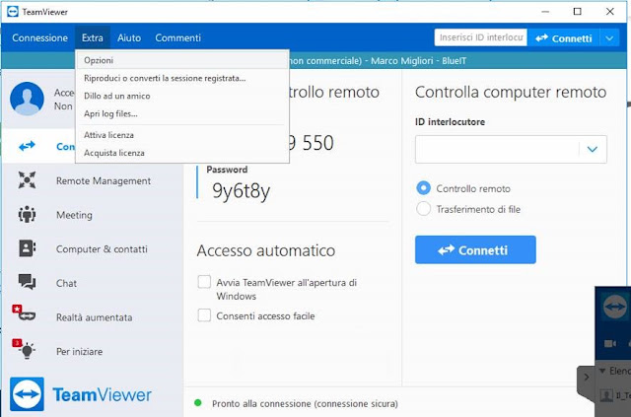Image resolution: width=631 pixels, height=417 pixels.
Task: Collapse the Elenco list triangle in side panel
Action: point(602,371)
